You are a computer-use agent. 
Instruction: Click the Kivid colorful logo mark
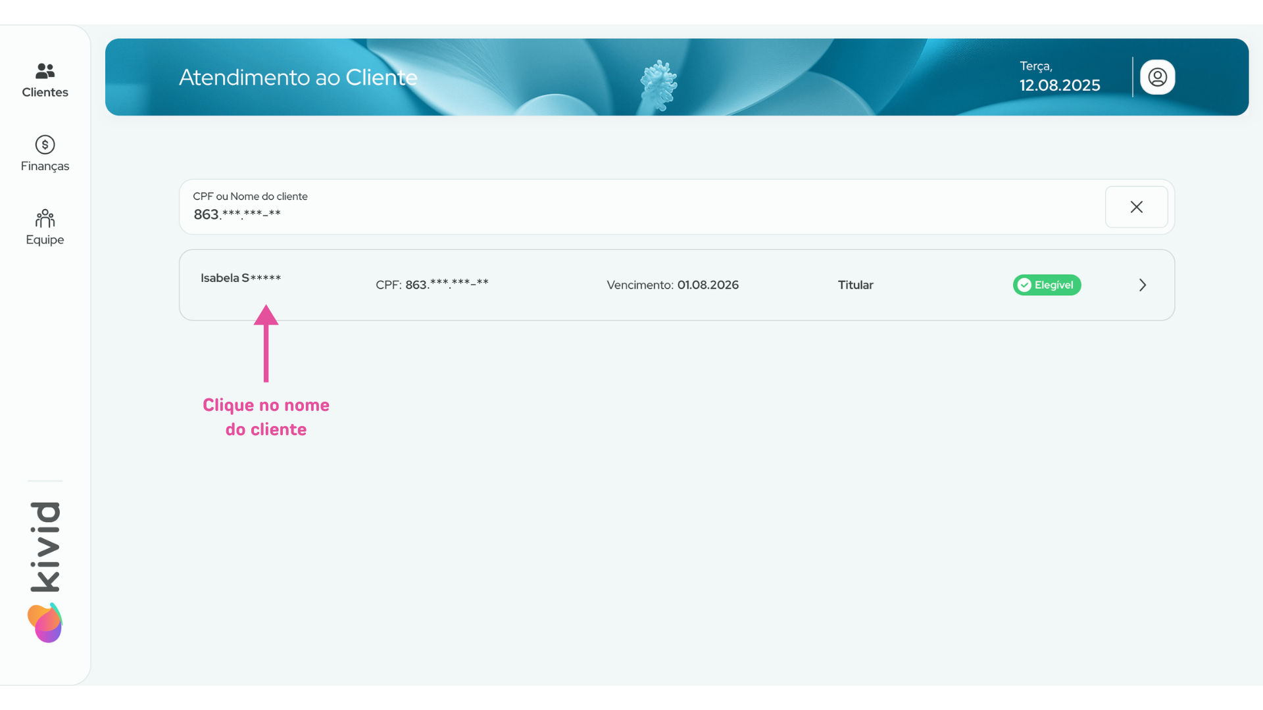click(x=45, y=623)
